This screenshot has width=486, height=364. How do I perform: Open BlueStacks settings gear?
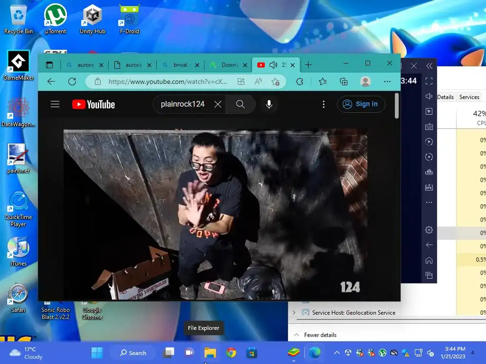(429, 230)
